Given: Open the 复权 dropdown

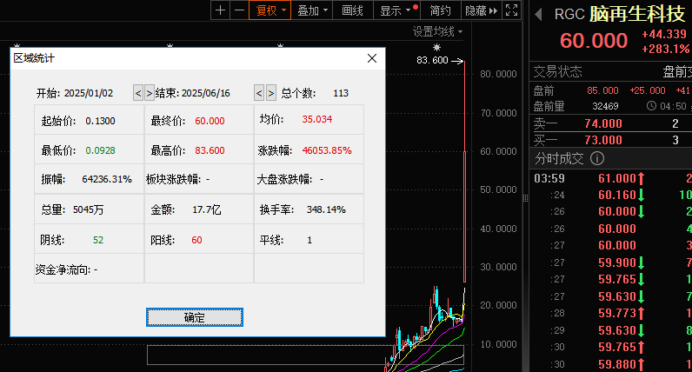Looking at the screenshot, I should (x=269, y=10).
